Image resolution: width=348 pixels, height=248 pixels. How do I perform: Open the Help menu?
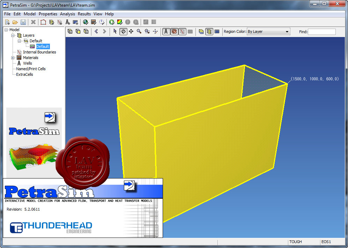(109, 14)
